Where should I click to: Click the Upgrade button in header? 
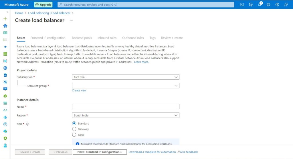pos(43,5)
